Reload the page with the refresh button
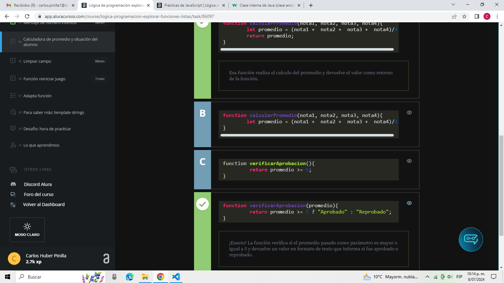The width and height of the screenshot is (504, 283). pyautogui.click(x=27, y=16)
